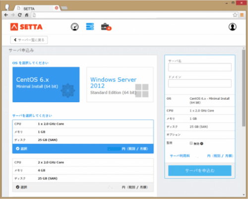Select the CentOS 6.x OS card
The height and width of the screenshot is (199, 248).
46,84
